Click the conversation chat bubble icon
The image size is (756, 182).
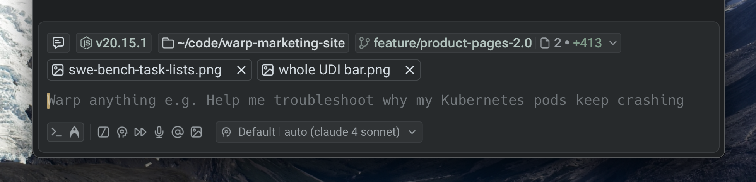coord(58,43)
